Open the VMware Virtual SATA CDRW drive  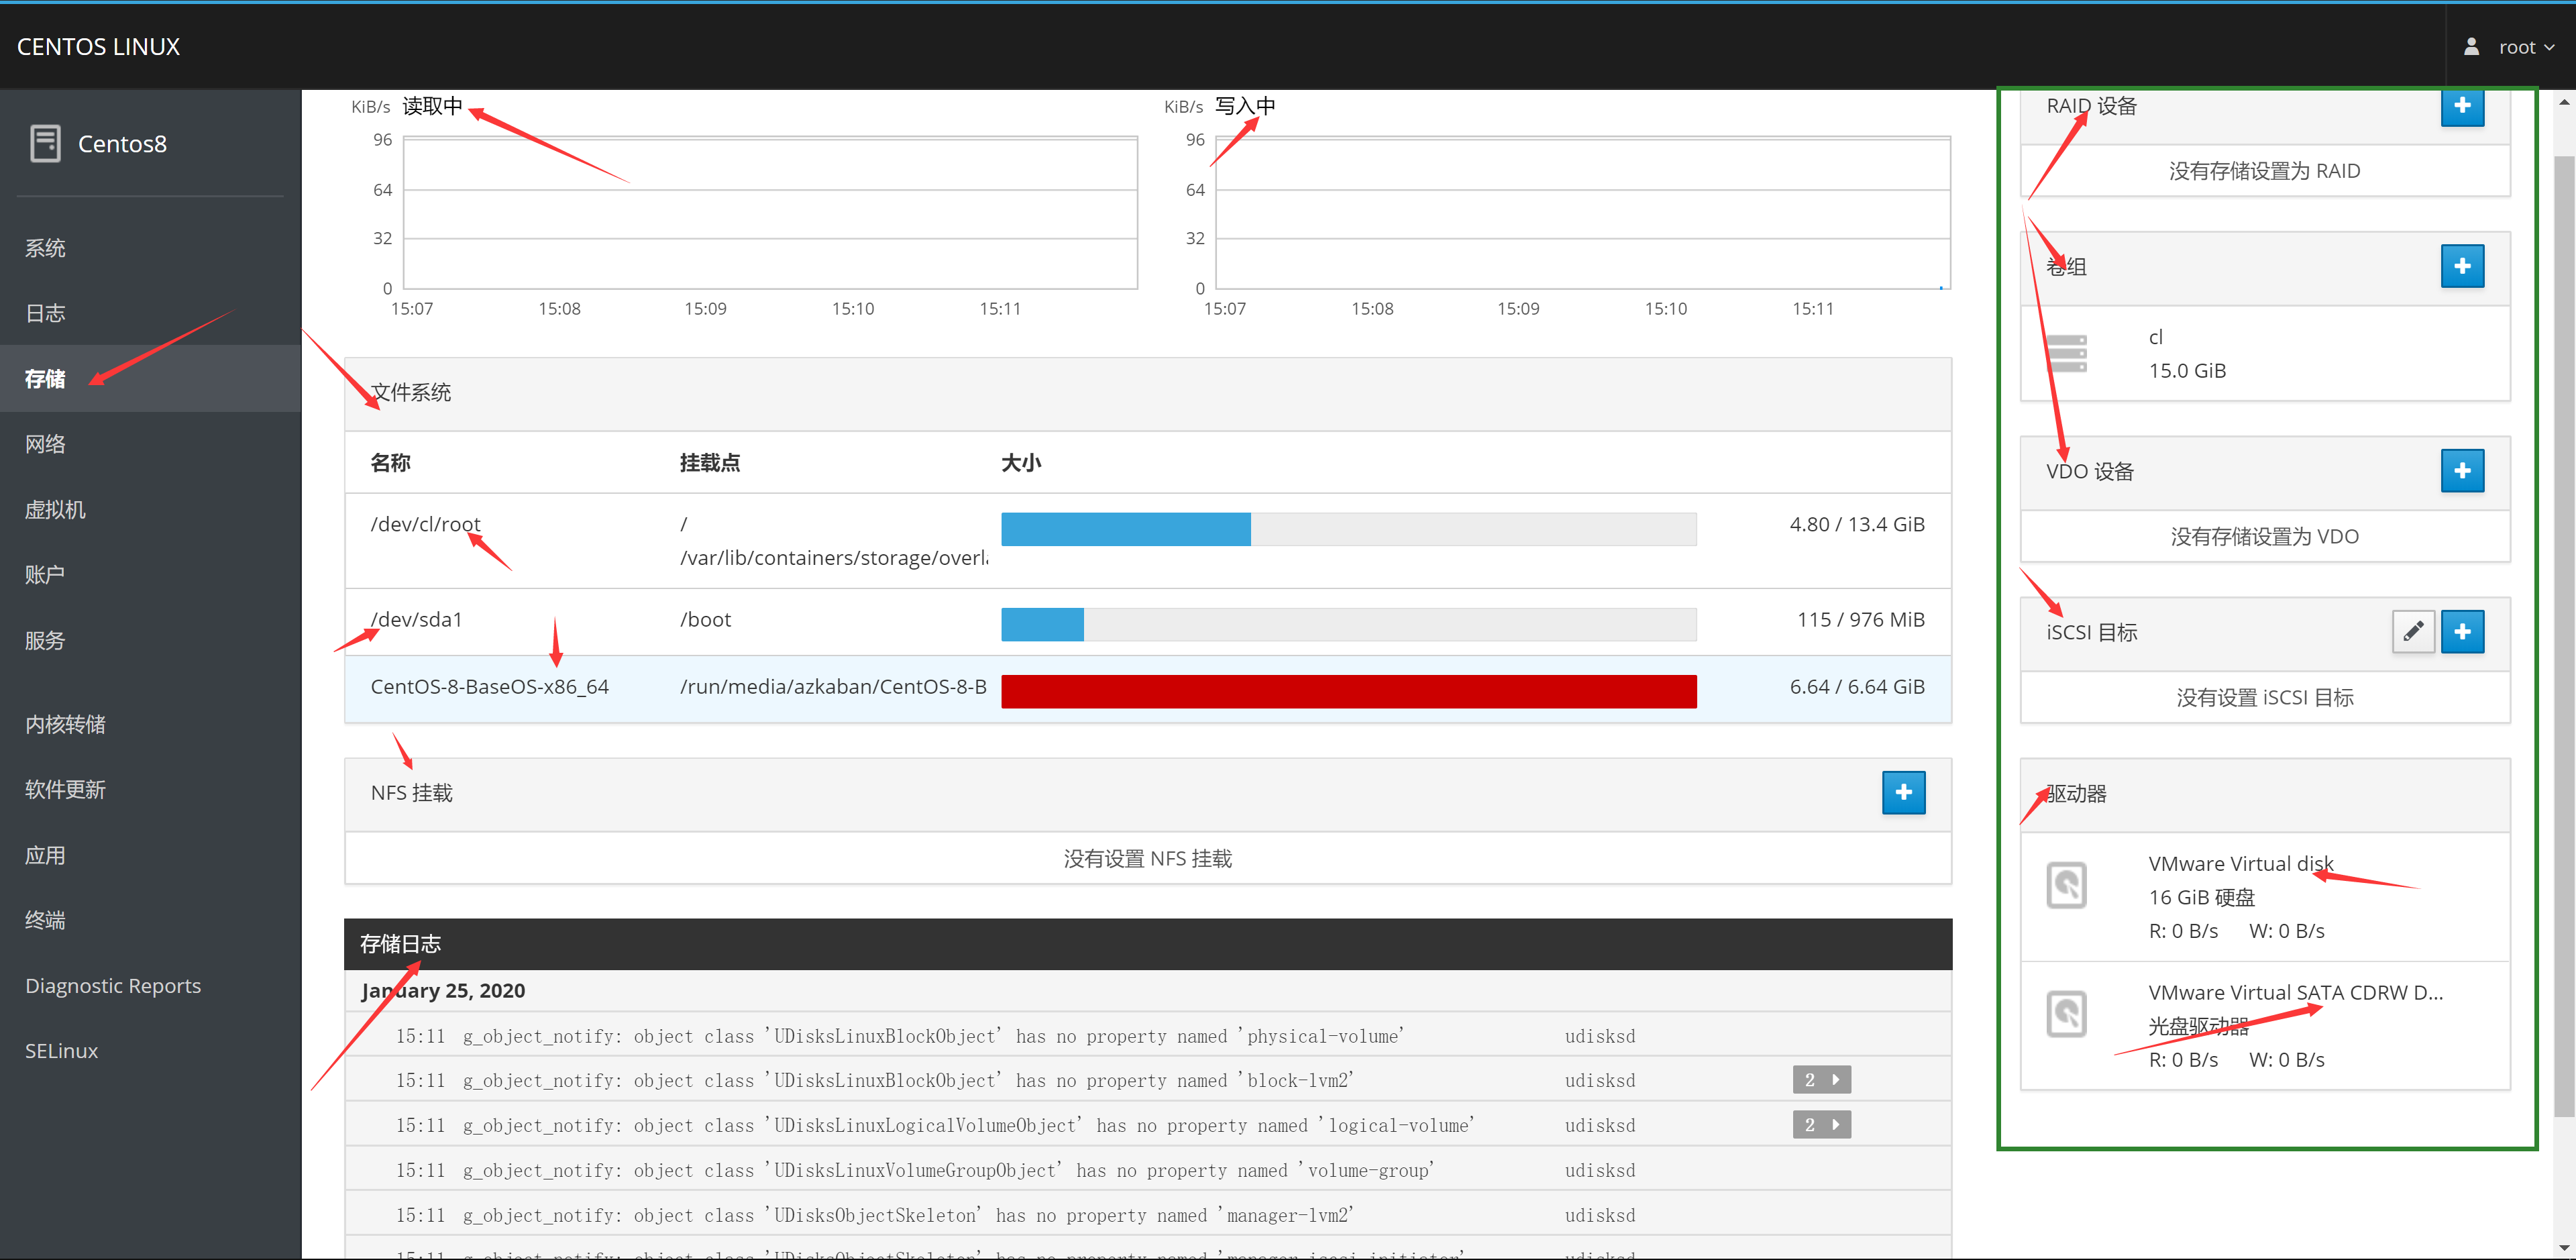2265,1026
